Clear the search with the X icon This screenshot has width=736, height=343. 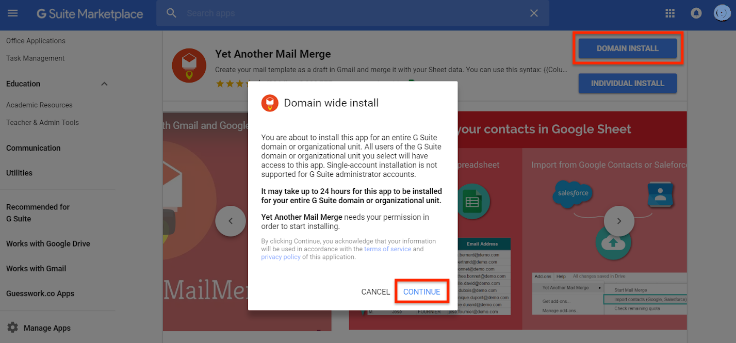pyautogui.click(x=534, y=13)
